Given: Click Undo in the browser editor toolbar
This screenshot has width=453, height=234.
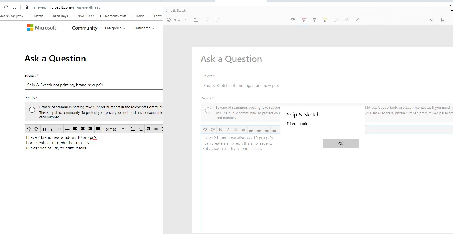Looking at the screenshot, I should pos(29,129).
